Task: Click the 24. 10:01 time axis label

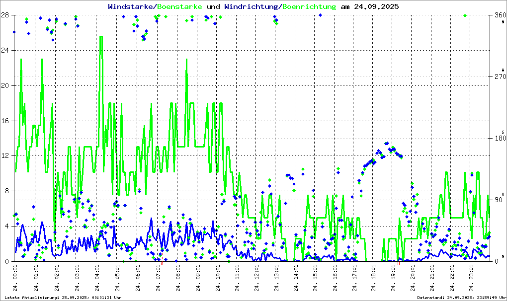Action: tap(218, 278)
